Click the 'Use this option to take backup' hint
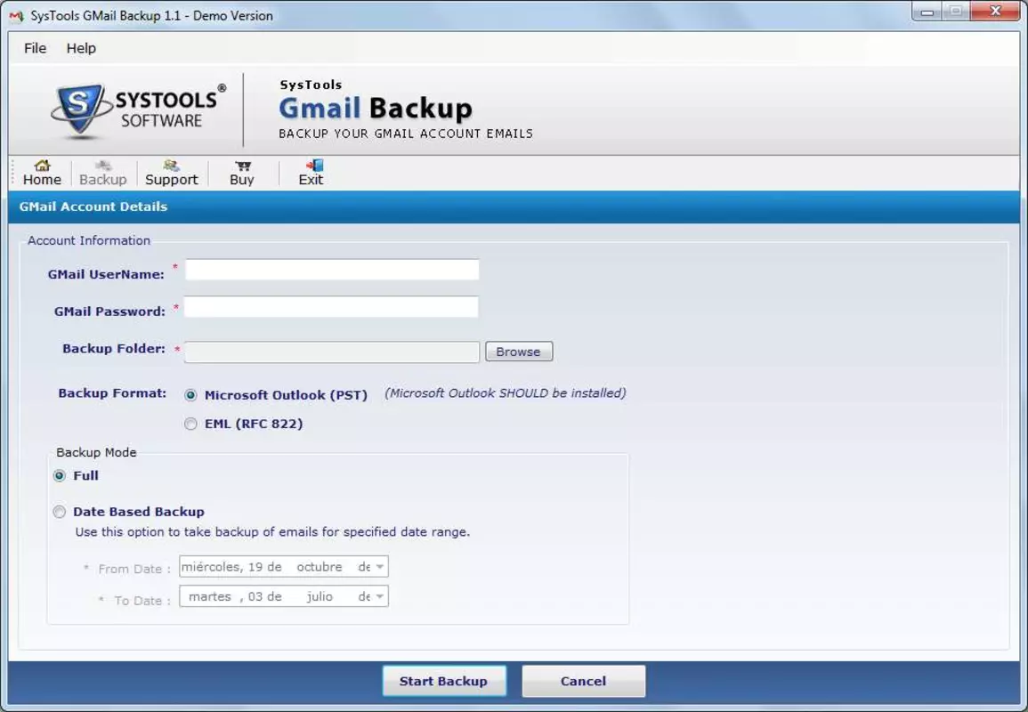Viewport: 1028px width, 712px height. (x=272, y=531)
